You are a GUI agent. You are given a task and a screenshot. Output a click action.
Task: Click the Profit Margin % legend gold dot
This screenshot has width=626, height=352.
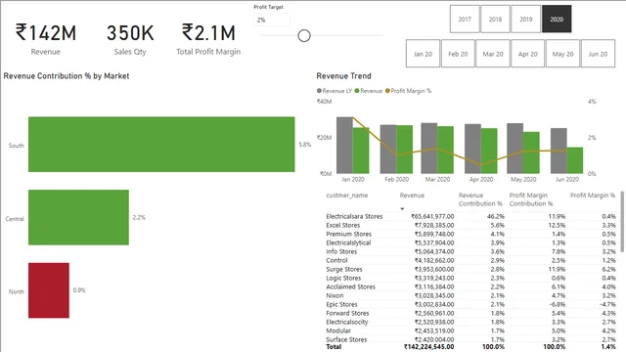click(x=387, y=91)
